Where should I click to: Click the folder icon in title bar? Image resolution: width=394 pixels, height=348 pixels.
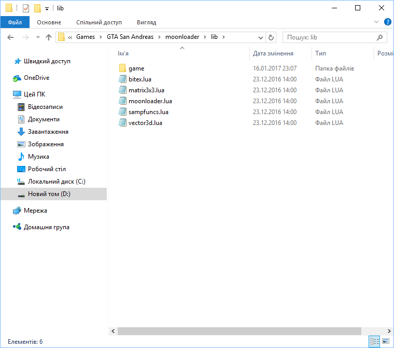coord(9,8)
